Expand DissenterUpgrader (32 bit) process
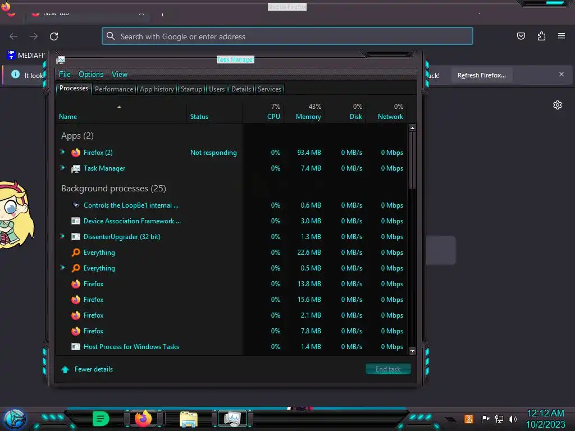 [x=62, y=236]
